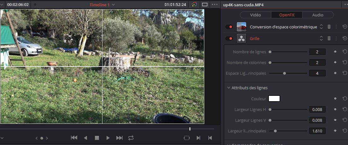Click the Conversion d'espace colorimétrique effect thumbnail
348x145 pixels.
[x=241, y=27]
